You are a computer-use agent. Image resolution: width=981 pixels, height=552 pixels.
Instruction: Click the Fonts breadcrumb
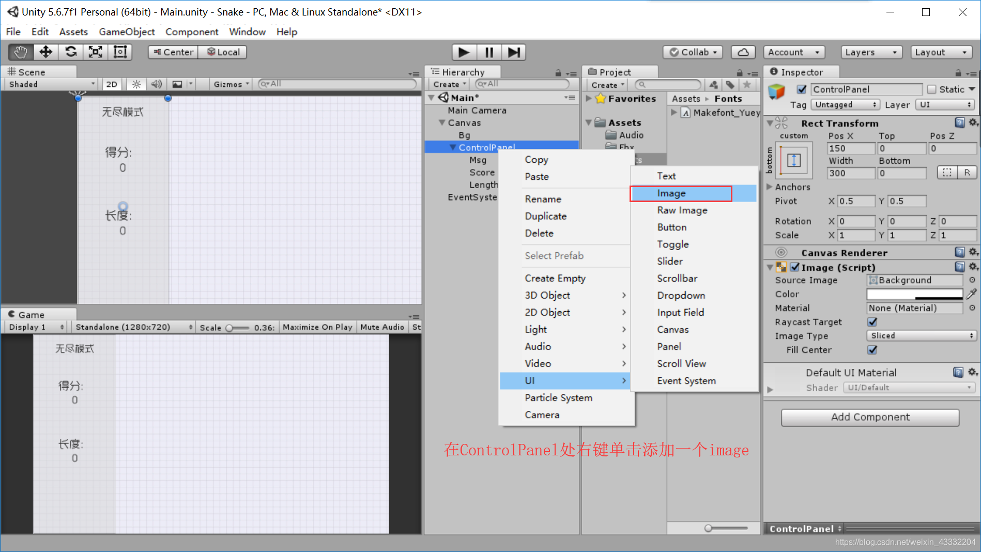click(x=728, y=99)
